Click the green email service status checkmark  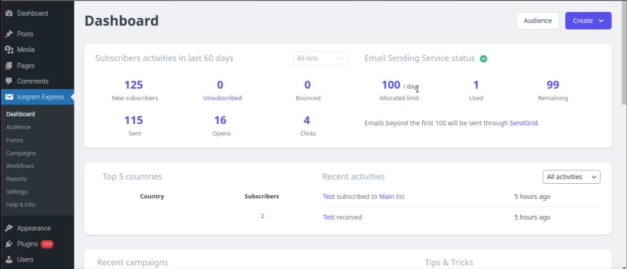tap(483, 59)
